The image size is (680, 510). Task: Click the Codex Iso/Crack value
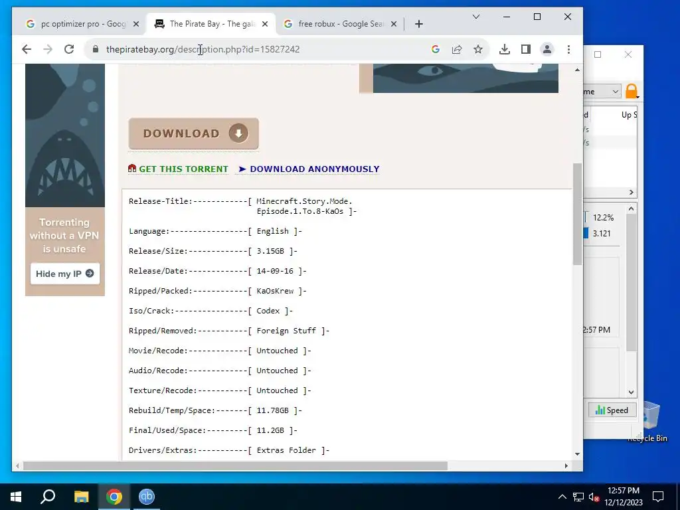pos(268,311)
